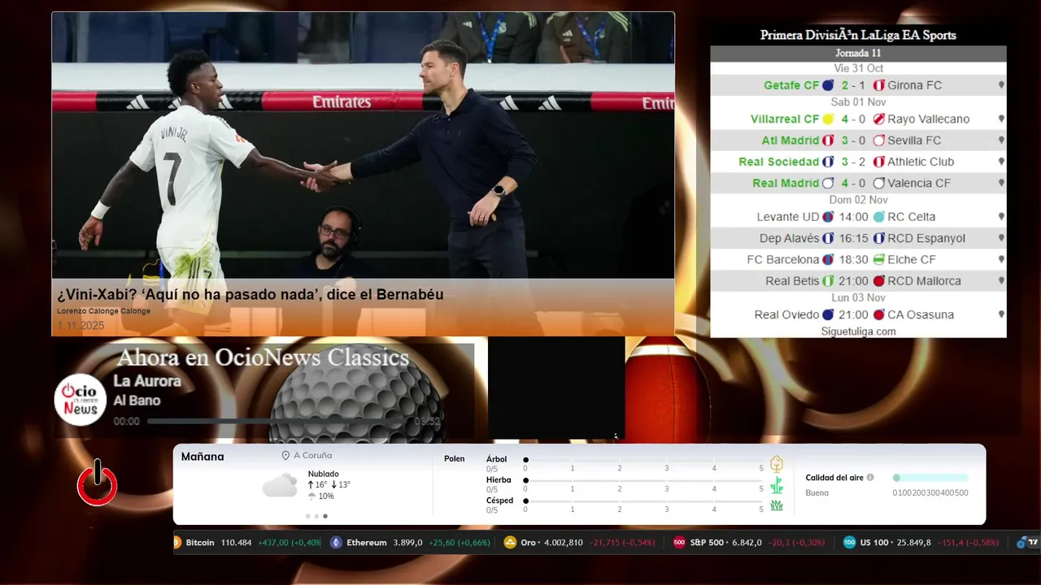Click the A Coruña location pin icon
Viewport: 1041px width, 585px height.
285,456
